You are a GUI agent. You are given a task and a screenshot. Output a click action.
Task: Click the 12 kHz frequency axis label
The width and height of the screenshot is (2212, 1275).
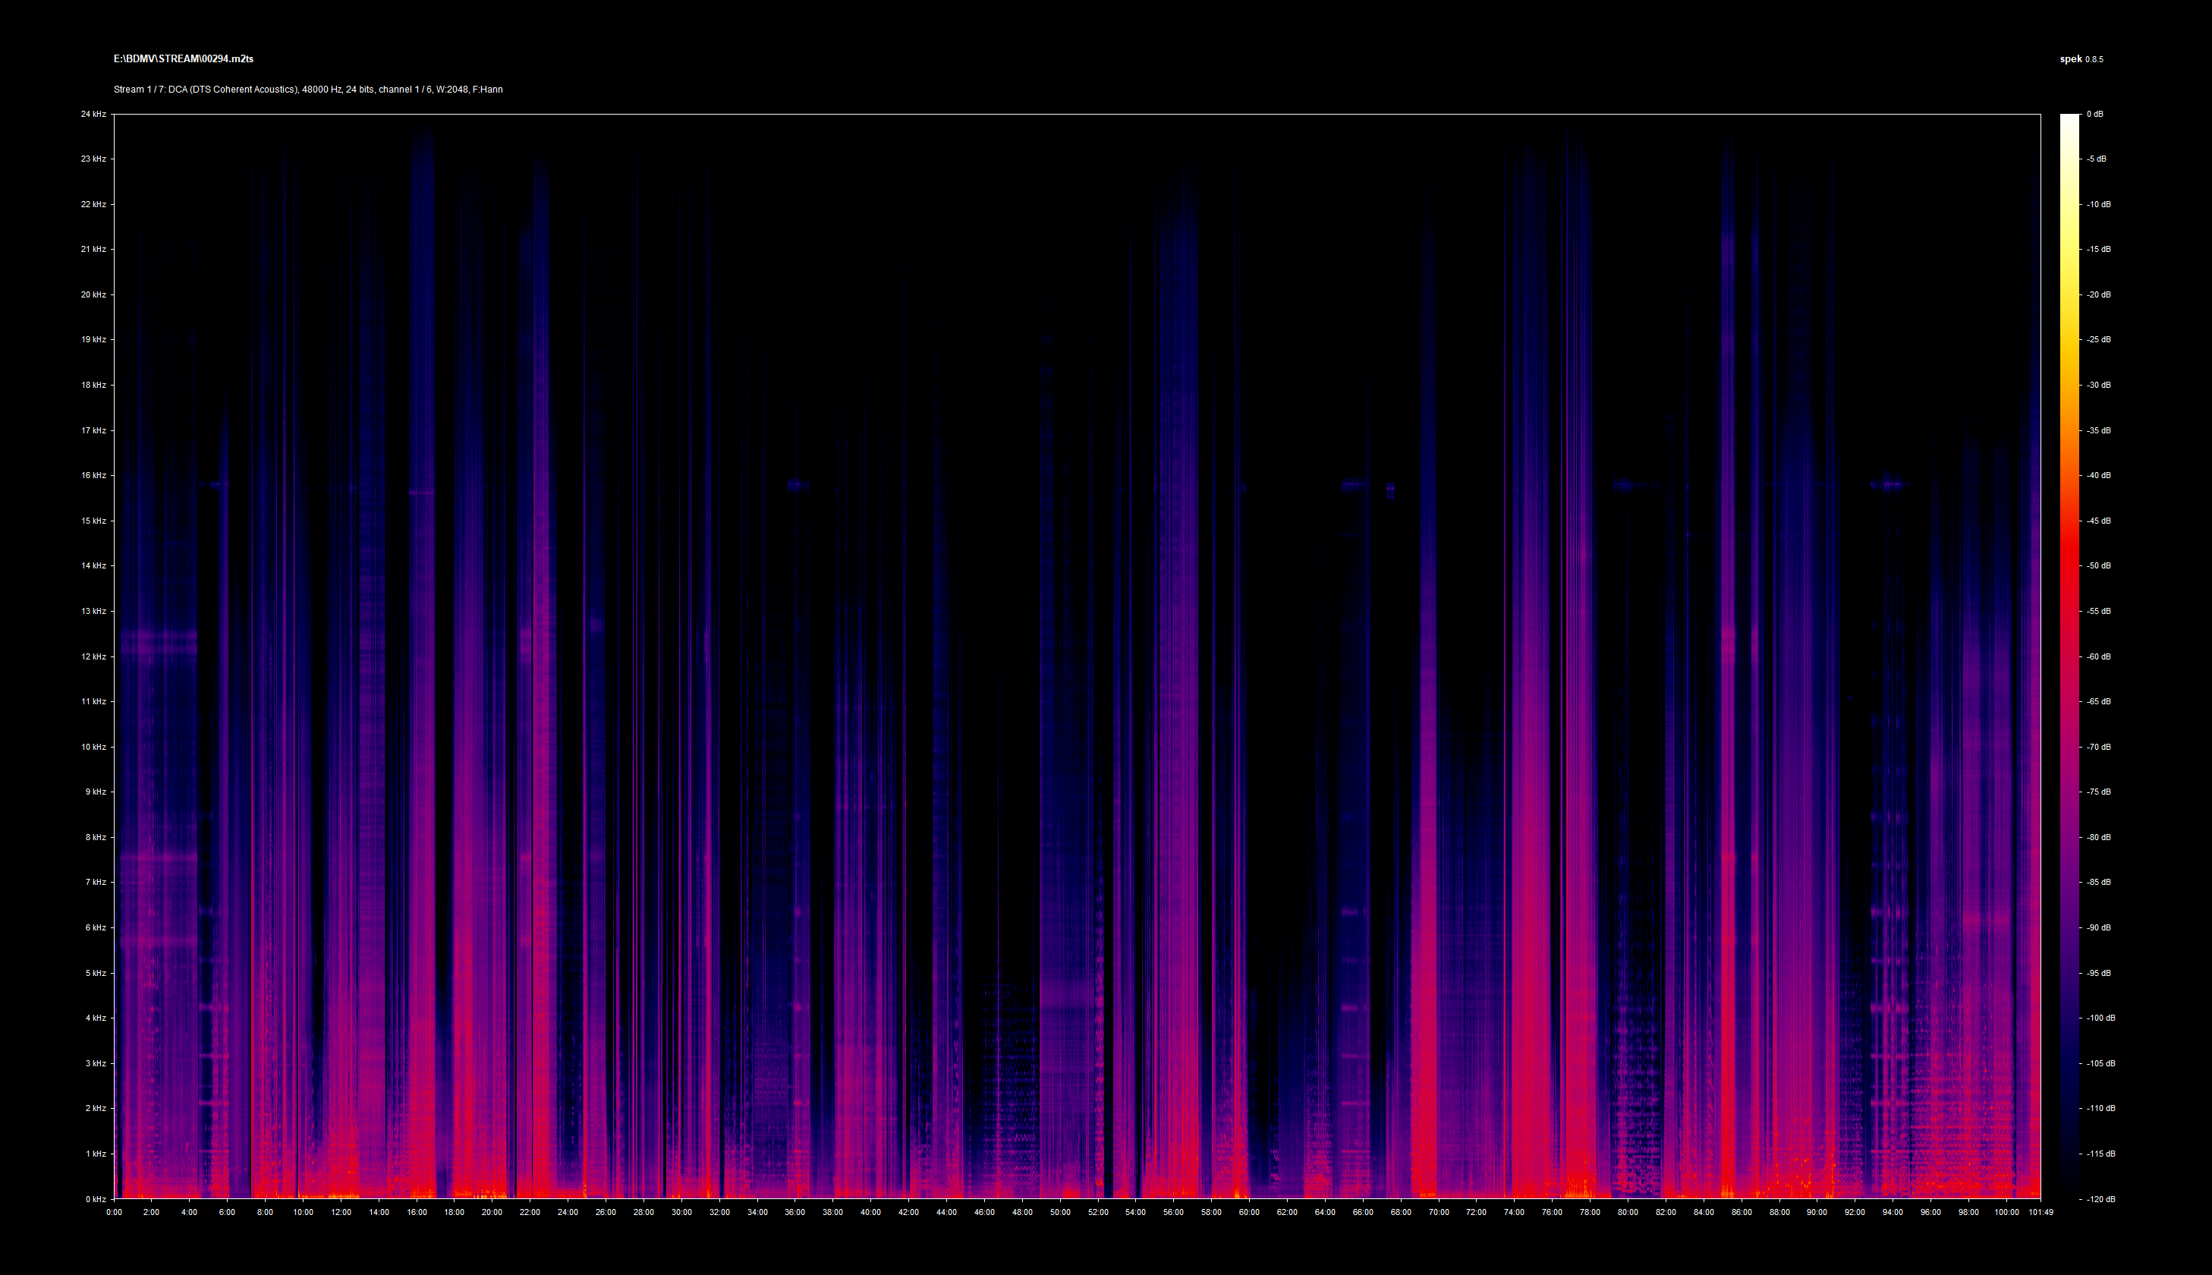93,656
